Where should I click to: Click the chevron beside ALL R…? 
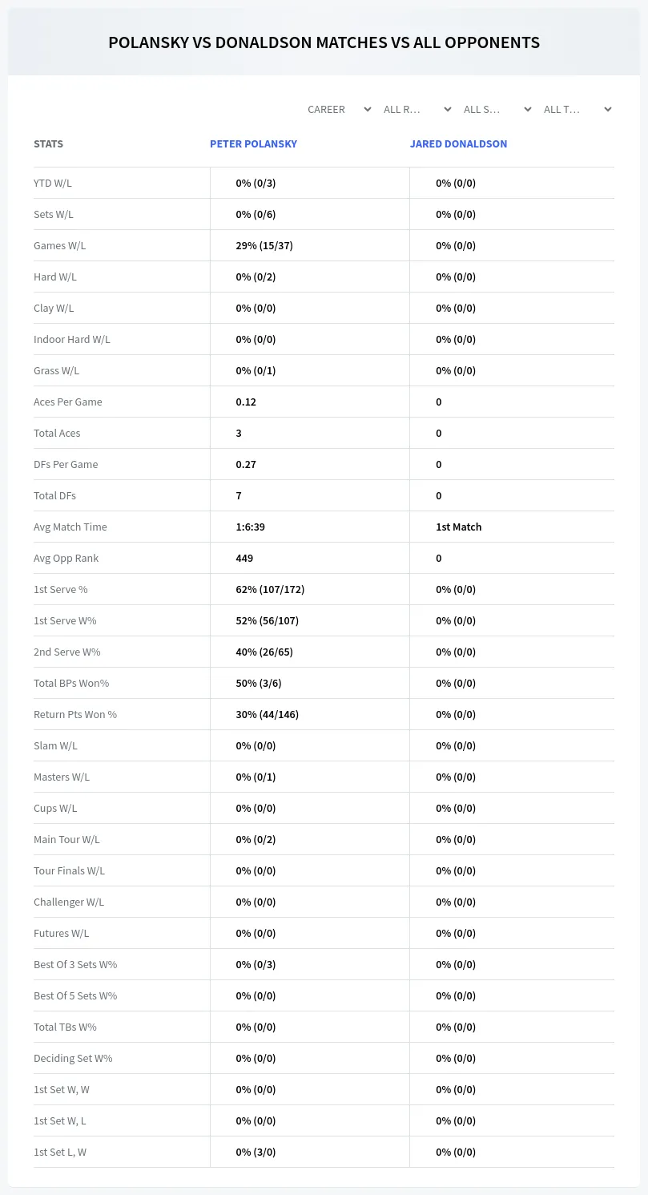click(x=447, y=109)
